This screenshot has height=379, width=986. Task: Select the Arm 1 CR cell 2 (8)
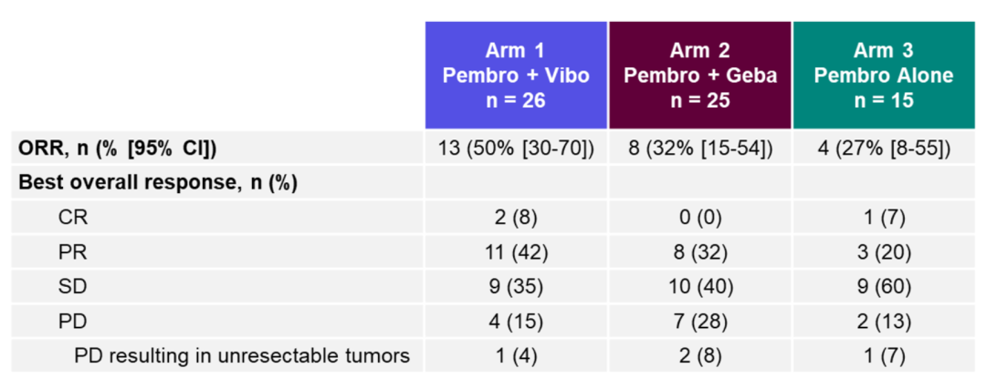click(516, 217)
